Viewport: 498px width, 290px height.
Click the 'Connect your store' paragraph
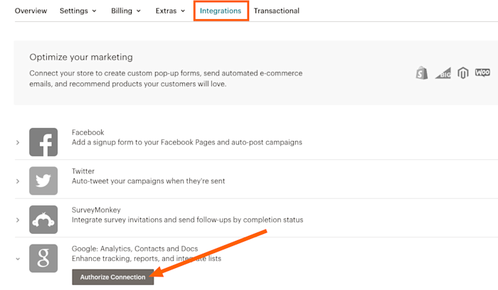[166, 78]
